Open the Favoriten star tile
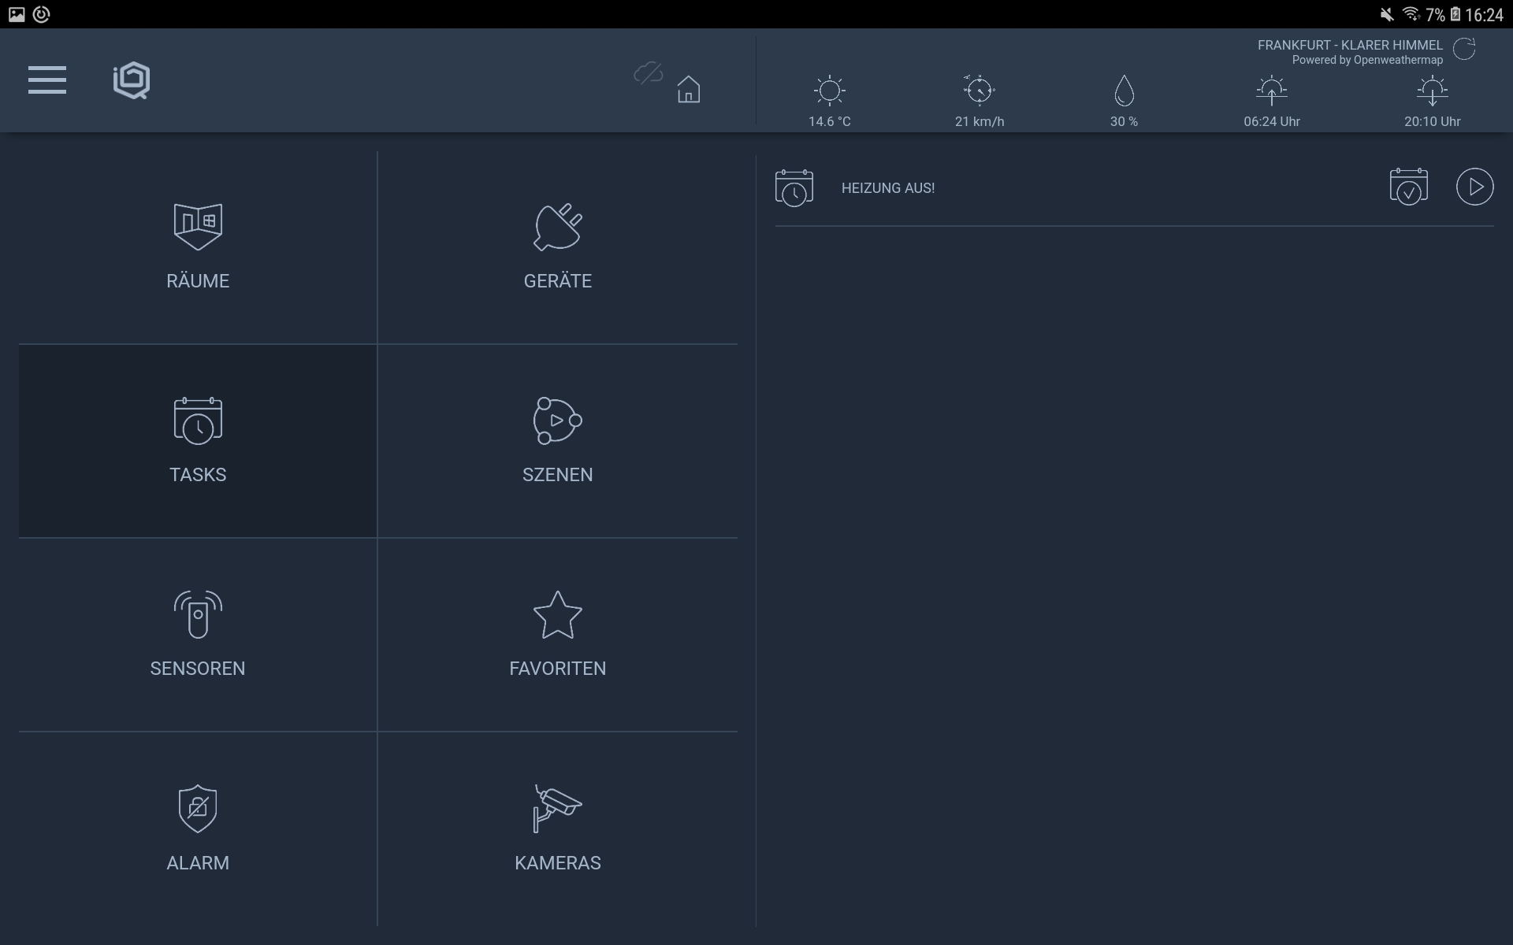 pos(557,635)
